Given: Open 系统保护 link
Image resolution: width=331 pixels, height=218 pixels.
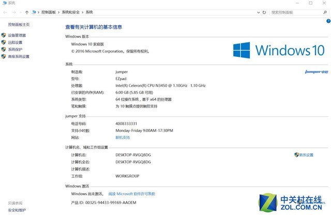Looking at the screenshot, I should (x=15, y=50).
